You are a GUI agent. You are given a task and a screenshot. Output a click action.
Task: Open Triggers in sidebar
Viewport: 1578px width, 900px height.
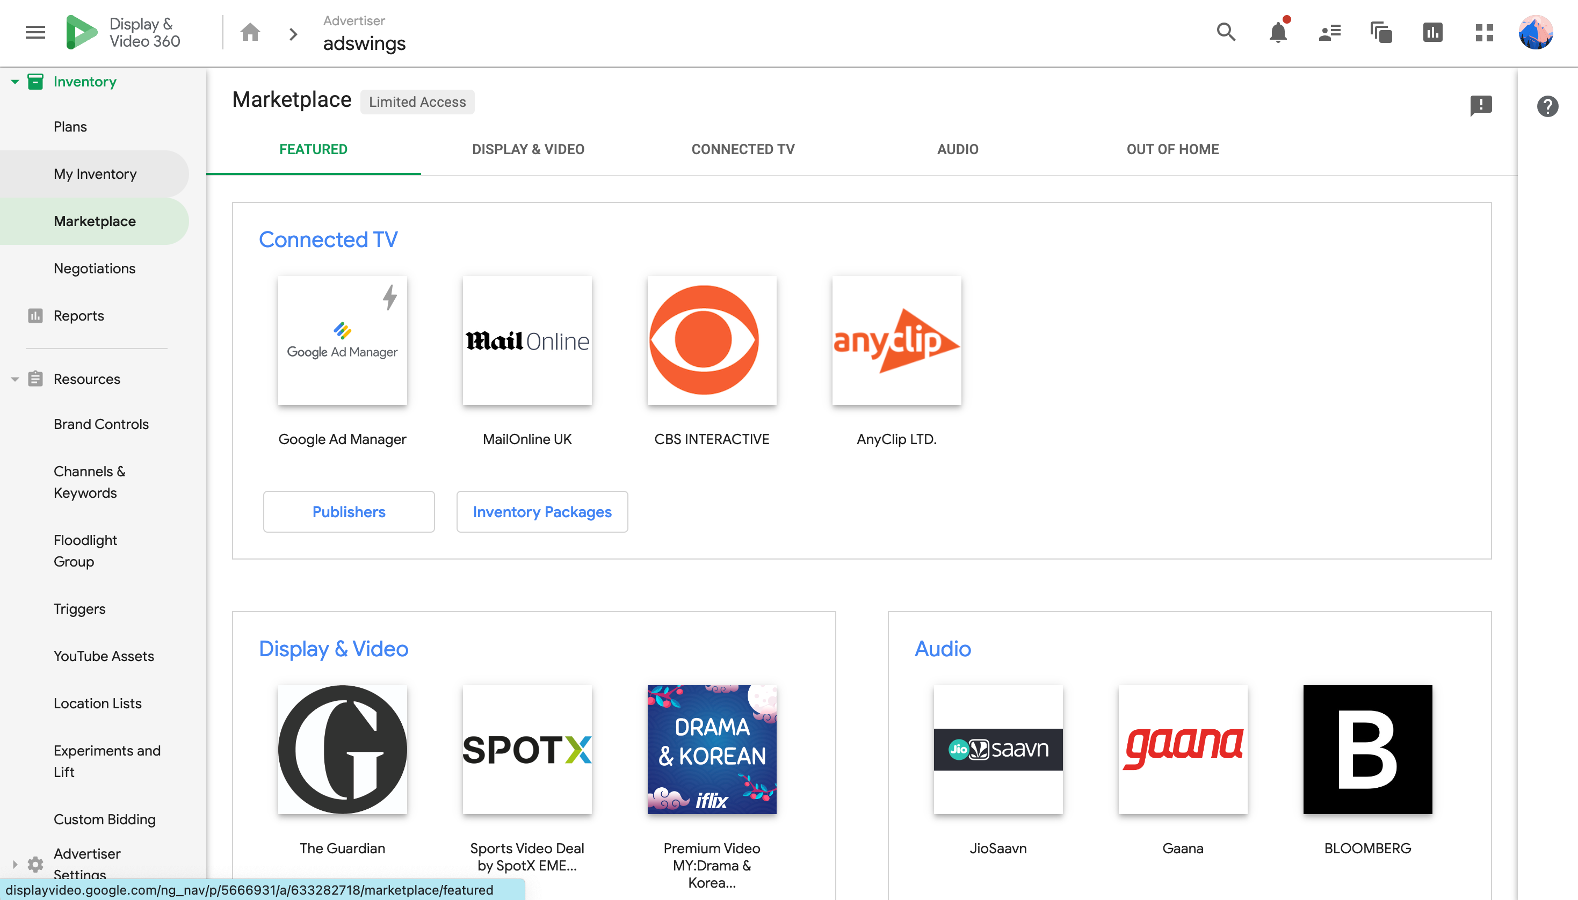click(79, 609)
